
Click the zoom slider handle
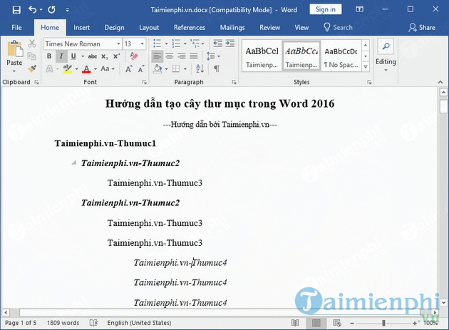tap(383, 323)
